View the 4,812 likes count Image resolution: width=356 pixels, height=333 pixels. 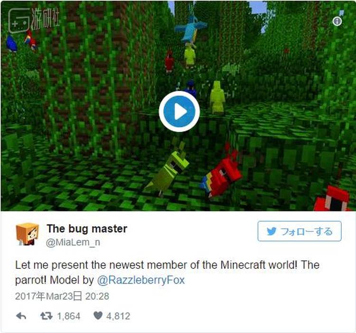coord(118,316)
